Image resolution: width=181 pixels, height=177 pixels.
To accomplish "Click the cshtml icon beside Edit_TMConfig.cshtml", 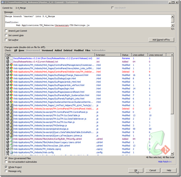I will pos(11,139).
